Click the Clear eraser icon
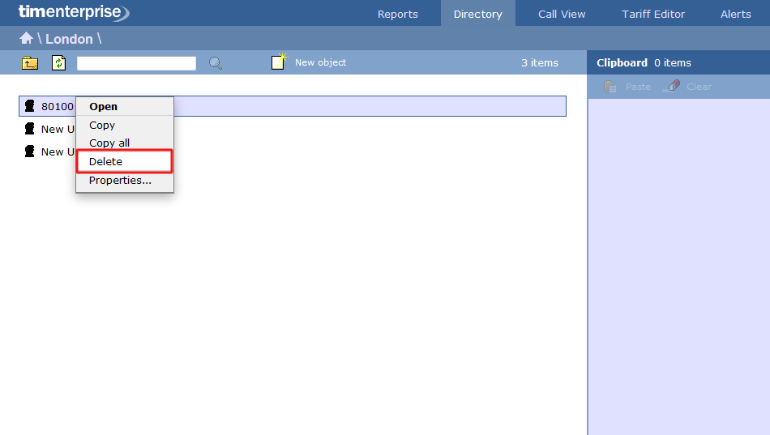The image size is (770, 435). pos(671,87)
